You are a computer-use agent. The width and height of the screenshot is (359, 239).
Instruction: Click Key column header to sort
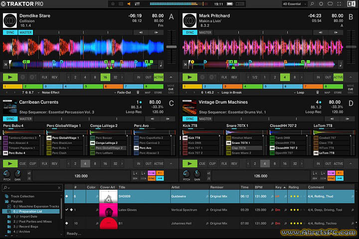tap(280, 187)
